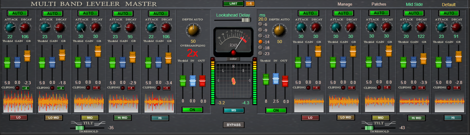Screen dimensions: 470x135
Task: Select the -6 radio button
Action: pyautogui.click(x=260, y=24)
